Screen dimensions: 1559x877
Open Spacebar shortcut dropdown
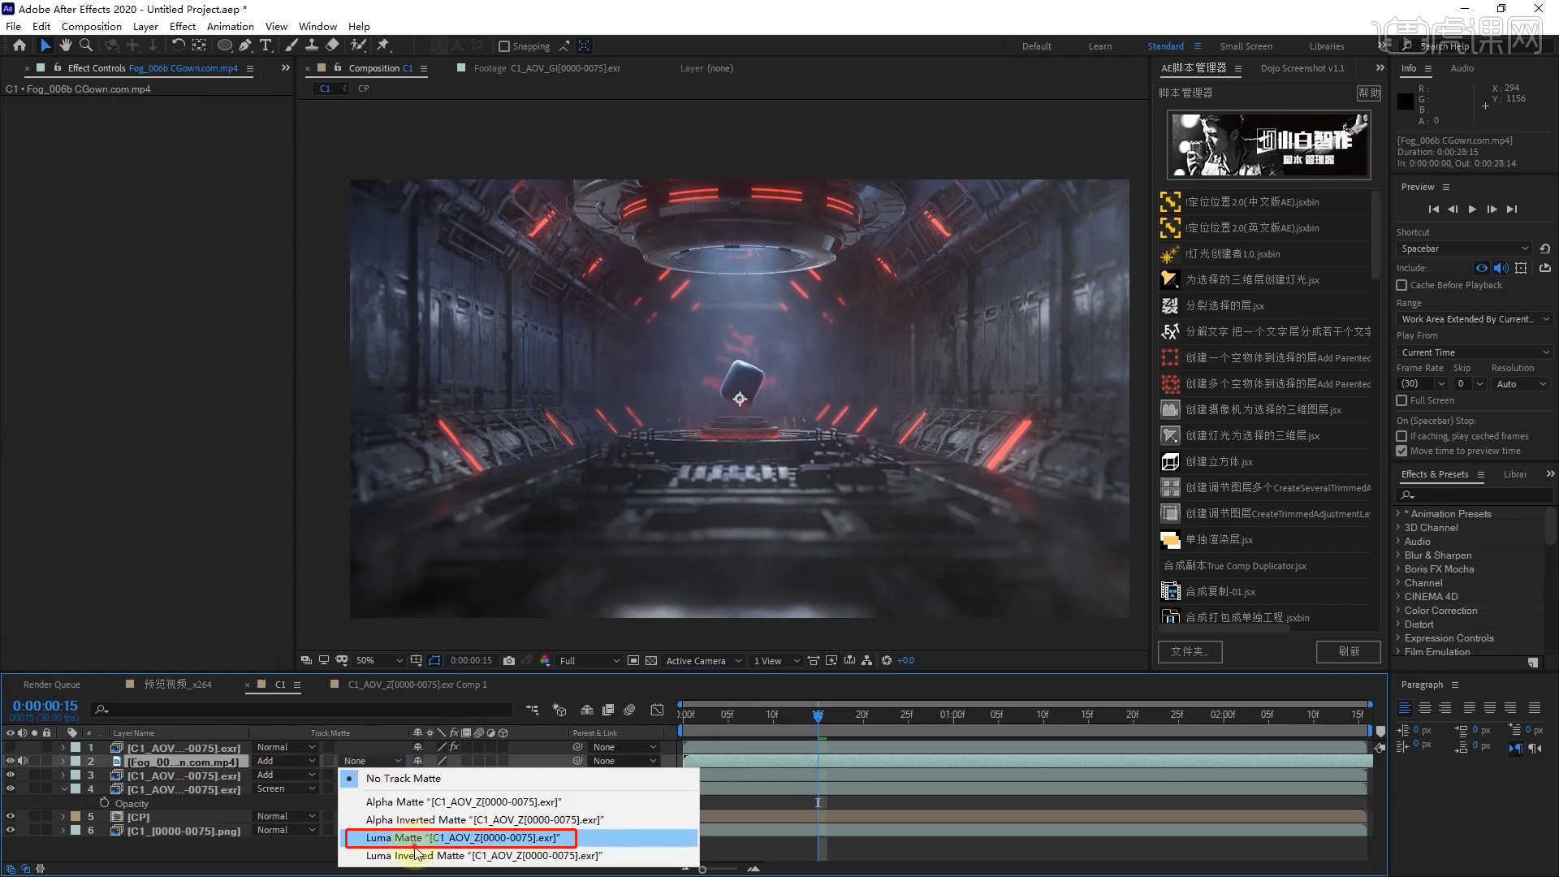click(x=1464, y=248)
